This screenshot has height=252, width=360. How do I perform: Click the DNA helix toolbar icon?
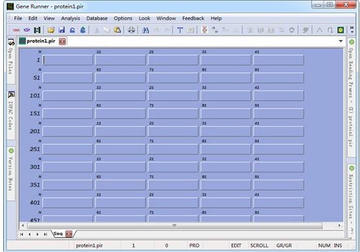pyautogui.click(x=205, y=30)
